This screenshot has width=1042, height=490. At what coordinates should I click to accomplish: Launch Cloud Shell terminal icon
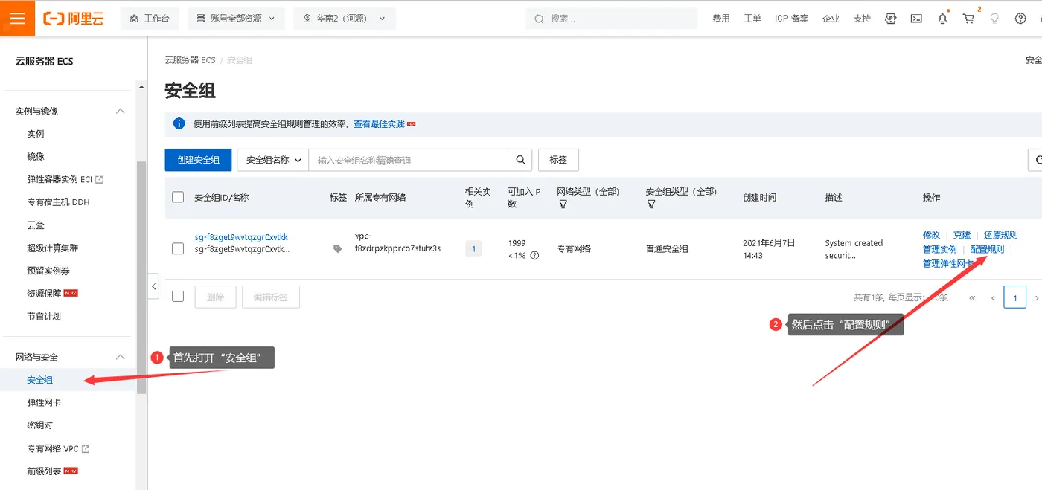tap(916, 19)
